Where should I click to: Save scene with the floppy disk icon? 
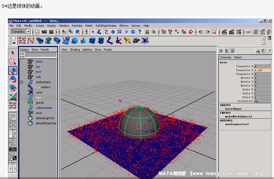(51, 32)
